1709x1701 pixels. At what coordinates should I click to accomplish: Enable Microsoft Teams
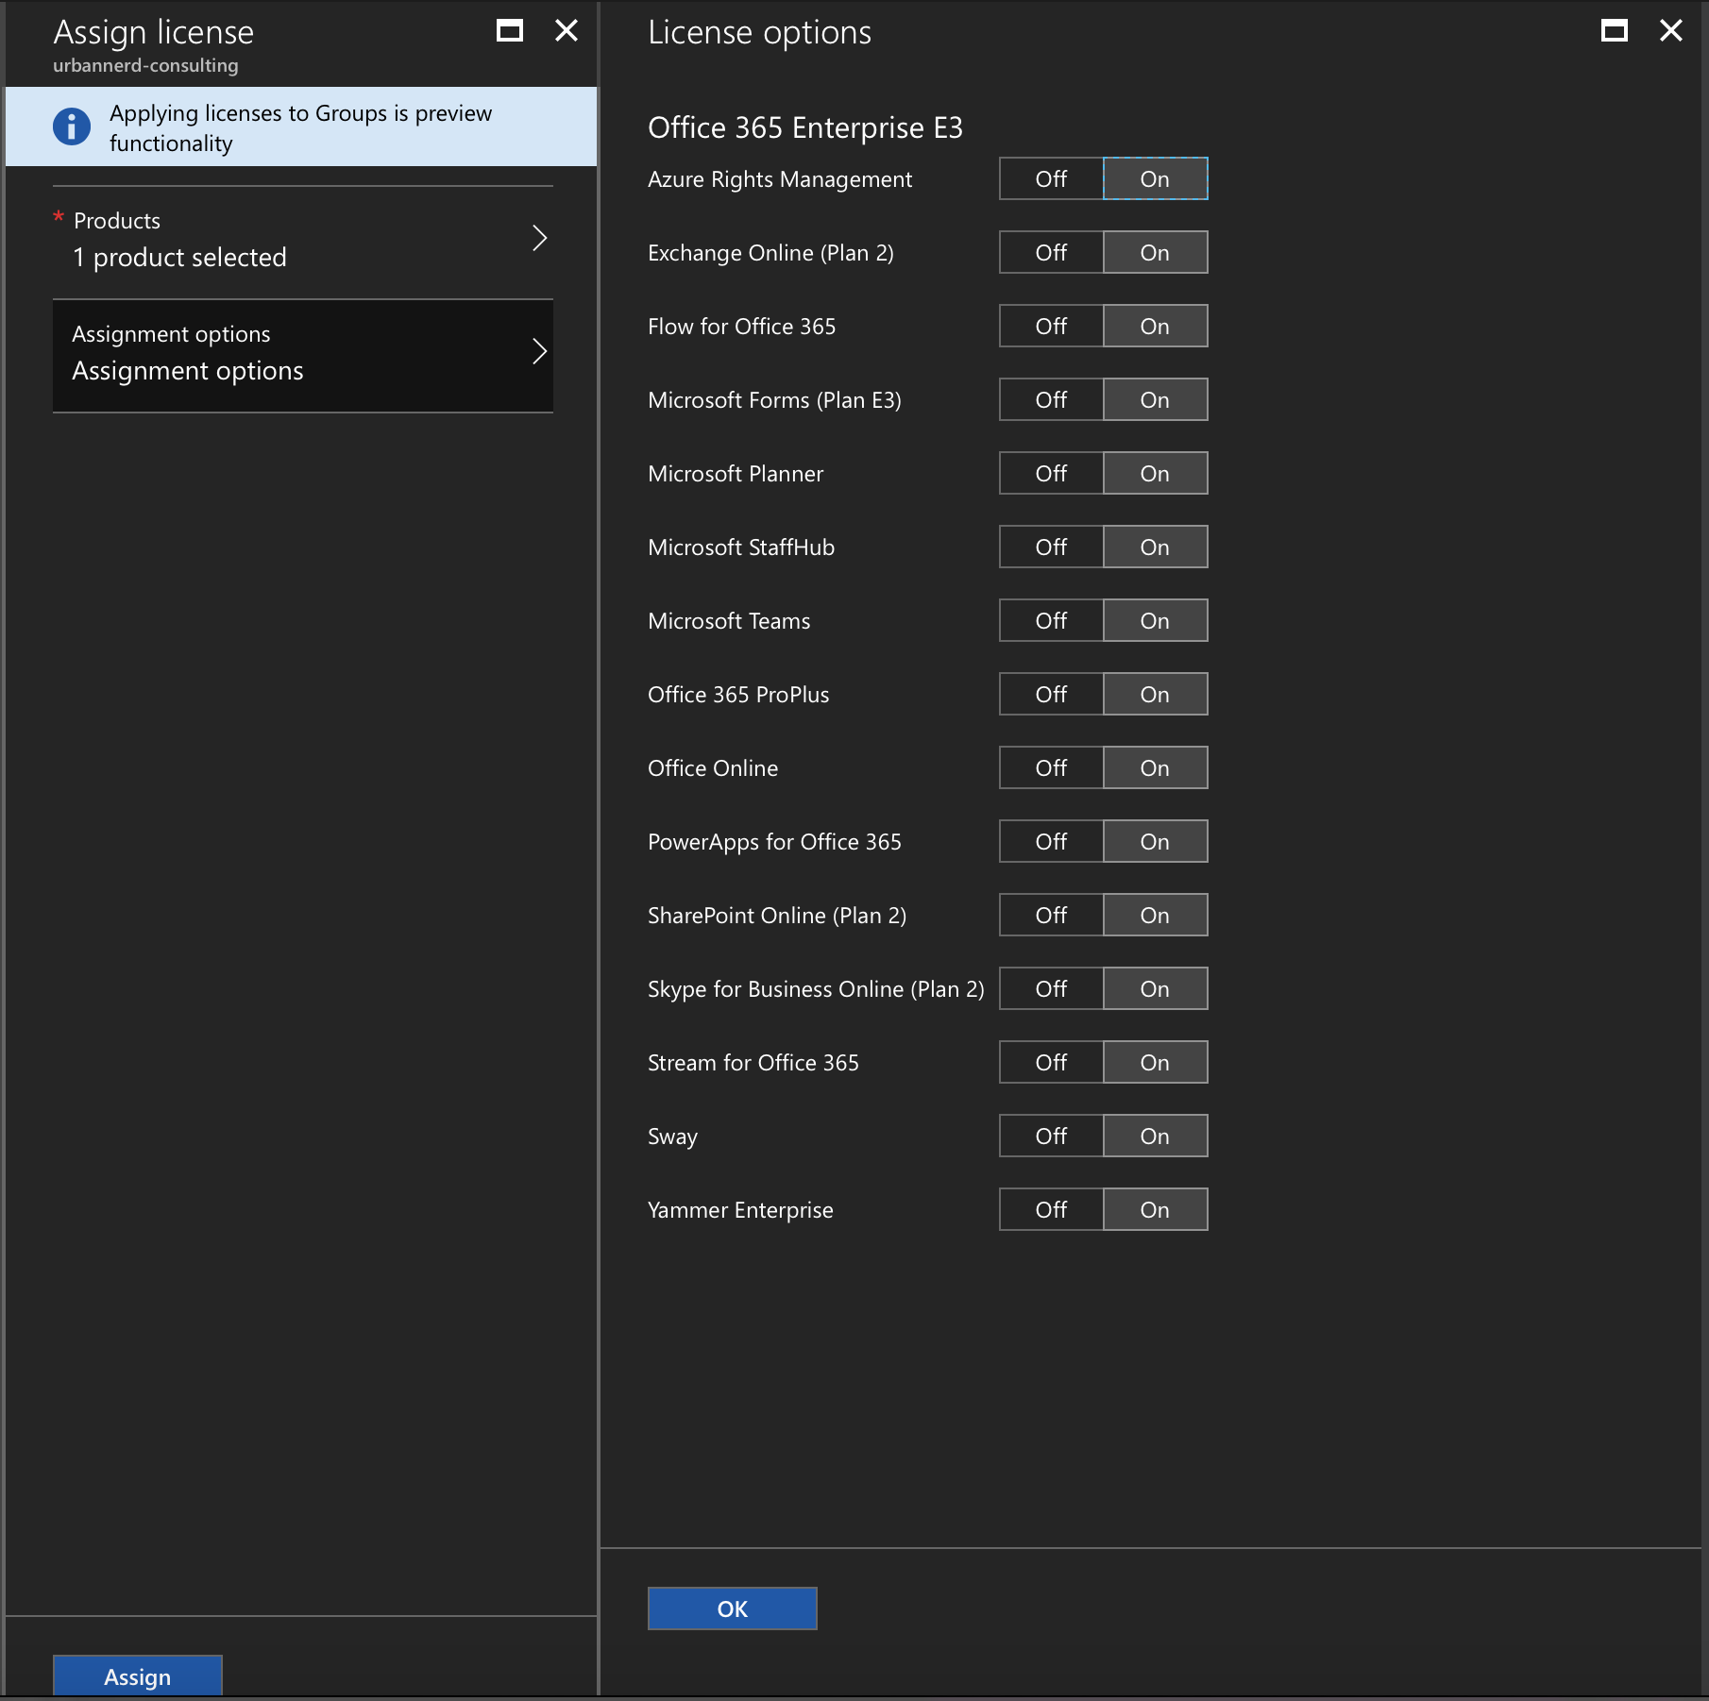click(1155, 620)
